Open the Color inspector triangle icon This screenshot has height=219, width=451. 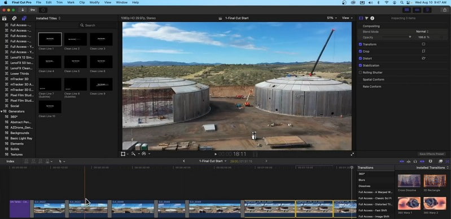(367, 18)
